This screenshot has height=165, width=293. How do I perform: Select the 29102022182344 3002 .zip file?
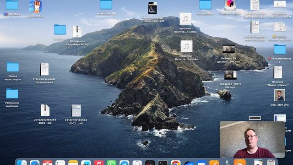click(45, 110)
